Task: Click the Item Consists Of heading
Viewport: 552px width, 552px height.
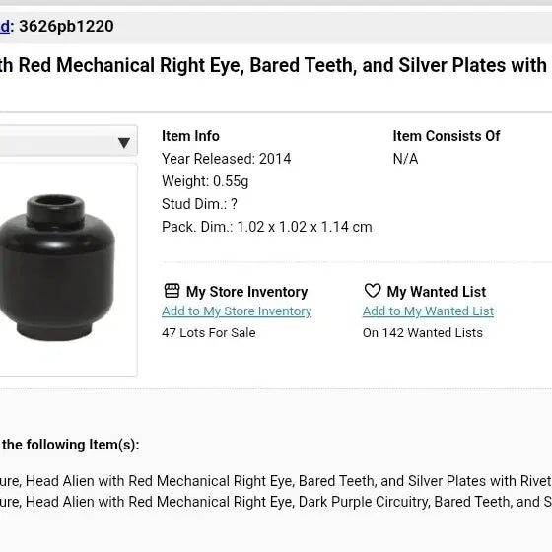Action: [x=447, y=136]
